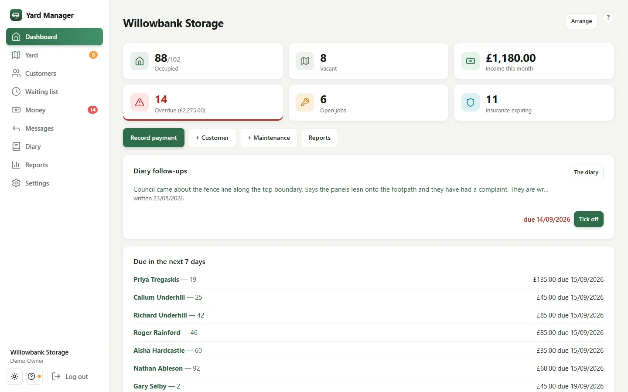Click the Reports quick action button

[320, 138]
